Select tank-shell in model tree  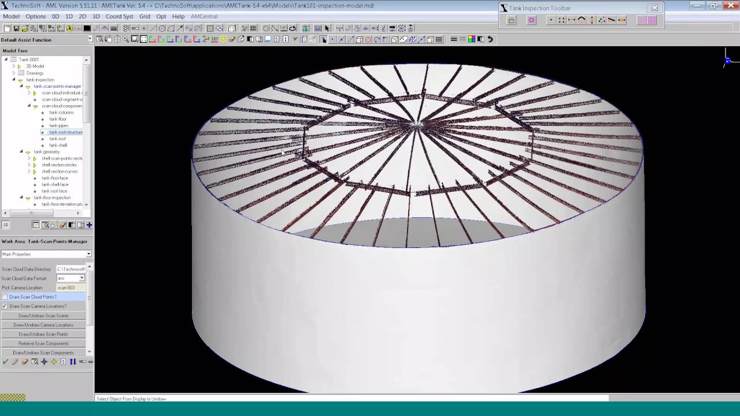(x=58, y=145)
